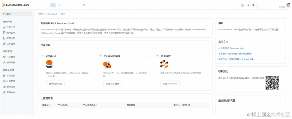Image resolution: width=292 pixels, height=119 pixels.
Task: Click the 调度周期 column header
Action: point(131,105)
